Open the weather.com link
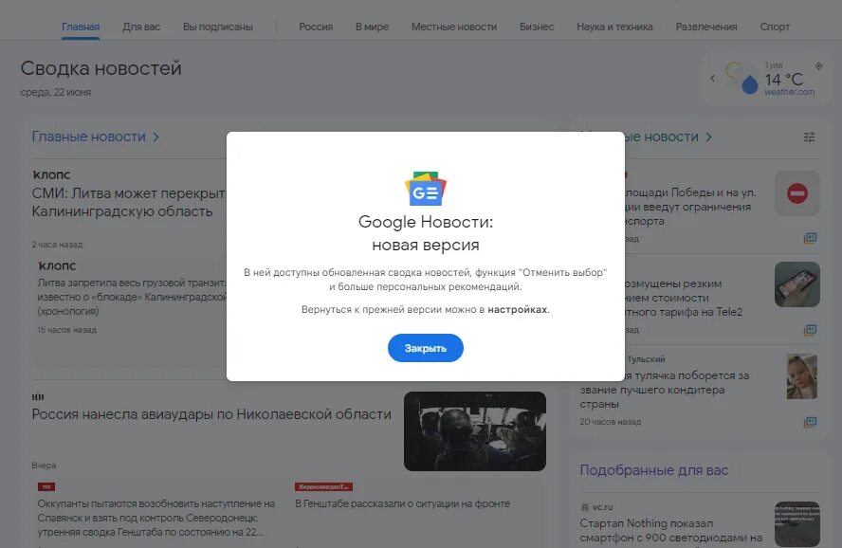Viewport: 842px width, 548px height. [789, 92]
